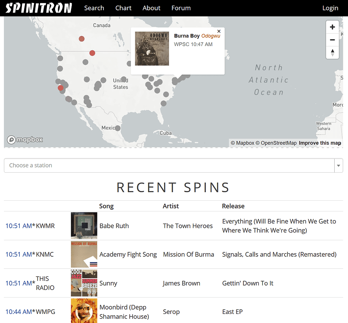
Task: Click the Spinitron logo
Action: (38, 8)
